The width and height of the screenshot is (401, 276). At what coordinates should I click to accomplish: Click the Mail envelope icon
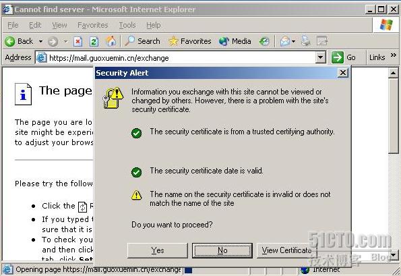(x=285, y=41)
